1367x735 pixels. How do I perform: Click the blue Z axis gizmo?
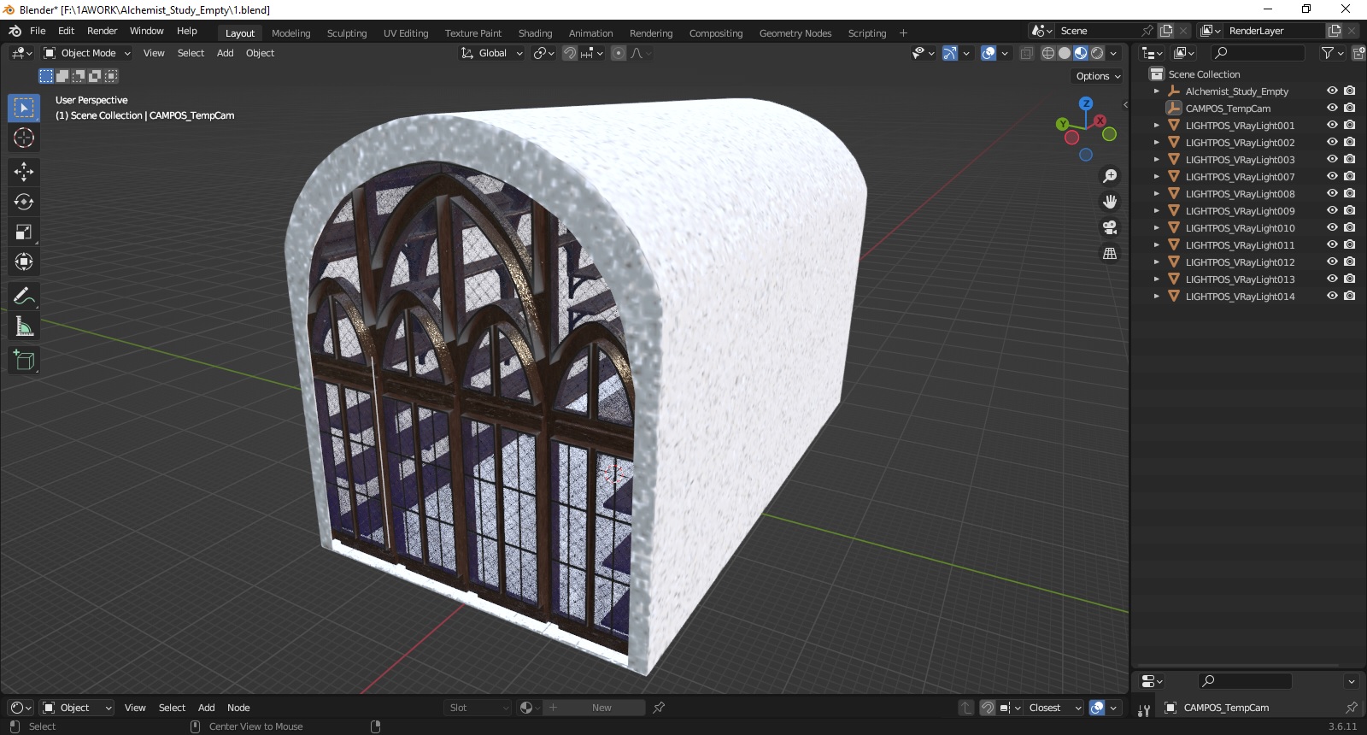(1086, 103)
